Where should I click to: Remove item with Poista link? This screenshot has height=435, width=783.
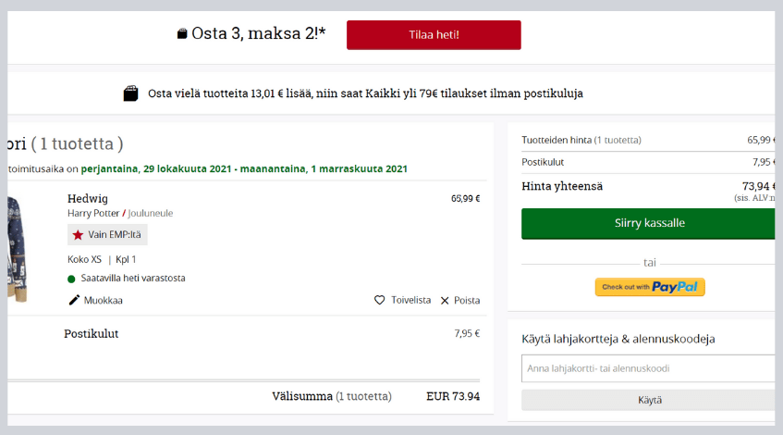coord(467,300)
